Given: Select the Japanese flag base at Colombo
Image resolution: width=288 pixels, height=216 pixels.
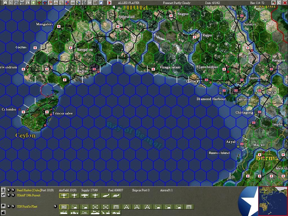Looking at the screenshot, I should tap(23, 112).
